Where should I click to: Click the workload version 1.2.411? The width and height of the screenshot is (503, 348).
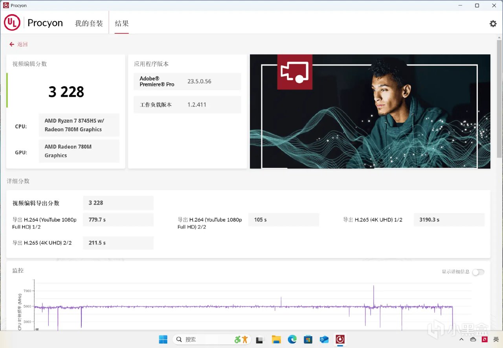(197, 105)
